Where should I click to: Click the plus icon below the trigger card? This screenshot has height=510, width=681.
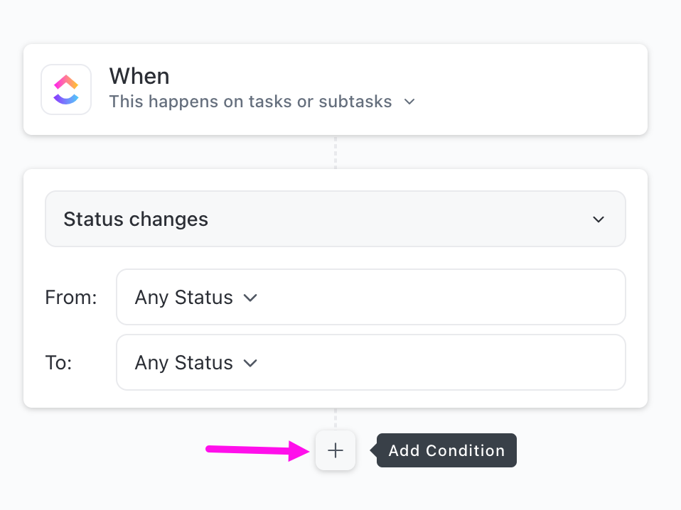pos(335,450)
